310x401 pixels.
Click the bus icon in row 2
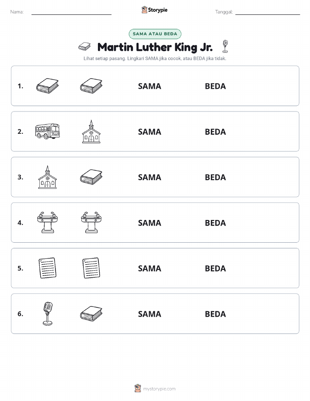coord(47,131)
